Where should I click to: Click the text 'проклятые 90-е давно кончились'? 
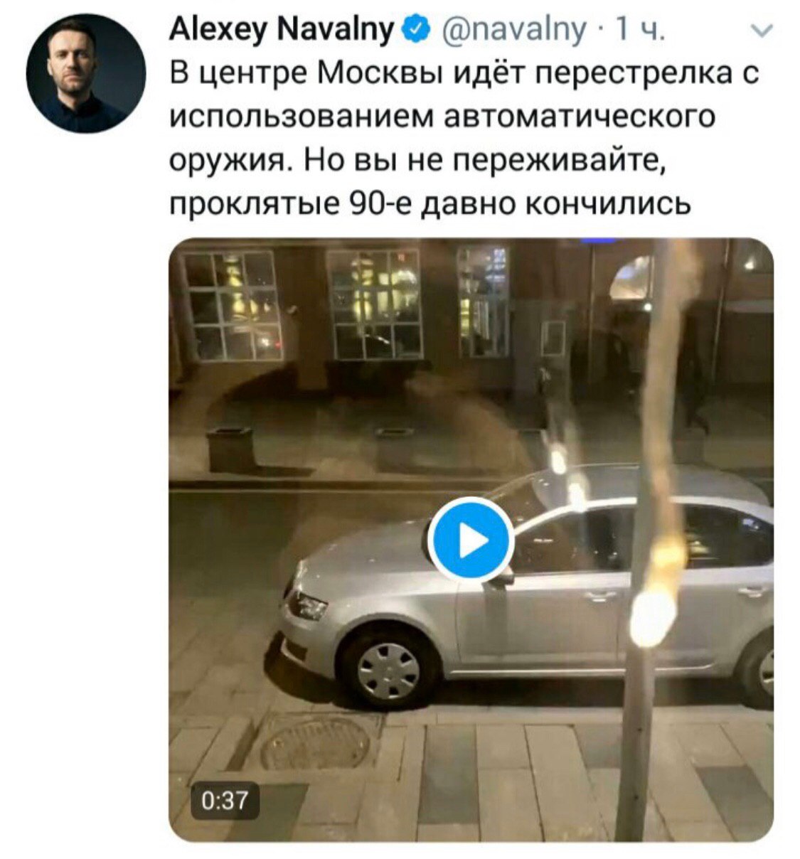[x=430, y=205]
